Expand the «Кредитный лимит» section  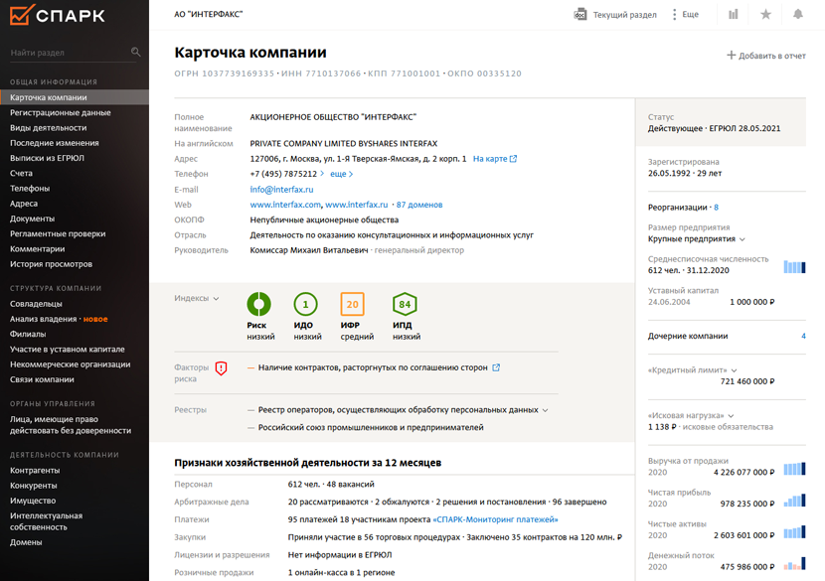[693, 370]
